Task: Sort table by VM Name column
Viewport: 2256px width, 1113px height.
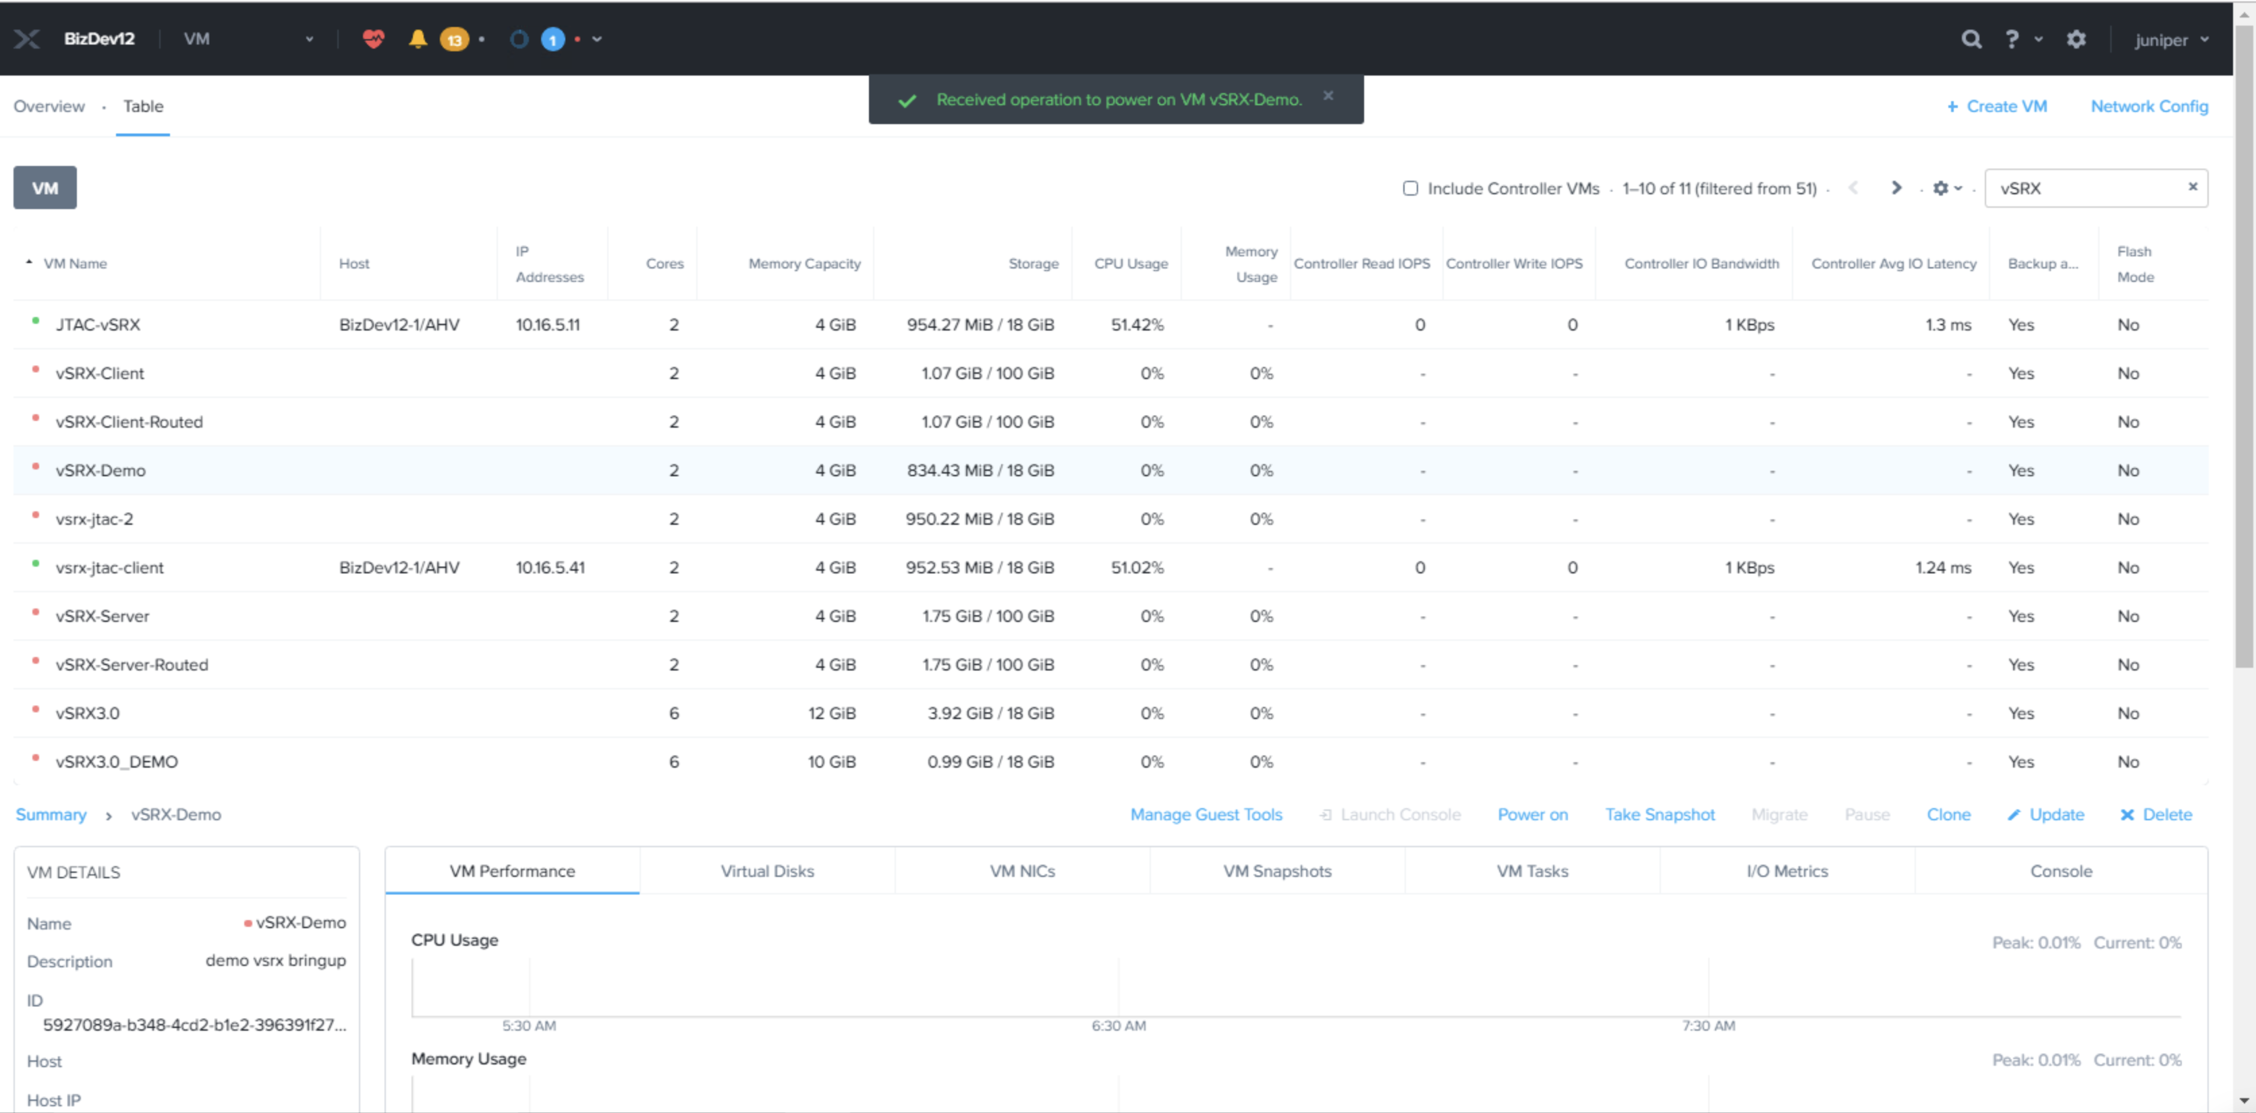Action: click(x=76, y=264)
